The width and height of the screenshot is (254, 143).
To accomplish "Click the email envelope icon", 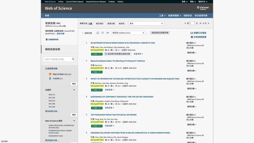I will coord(102,33).
